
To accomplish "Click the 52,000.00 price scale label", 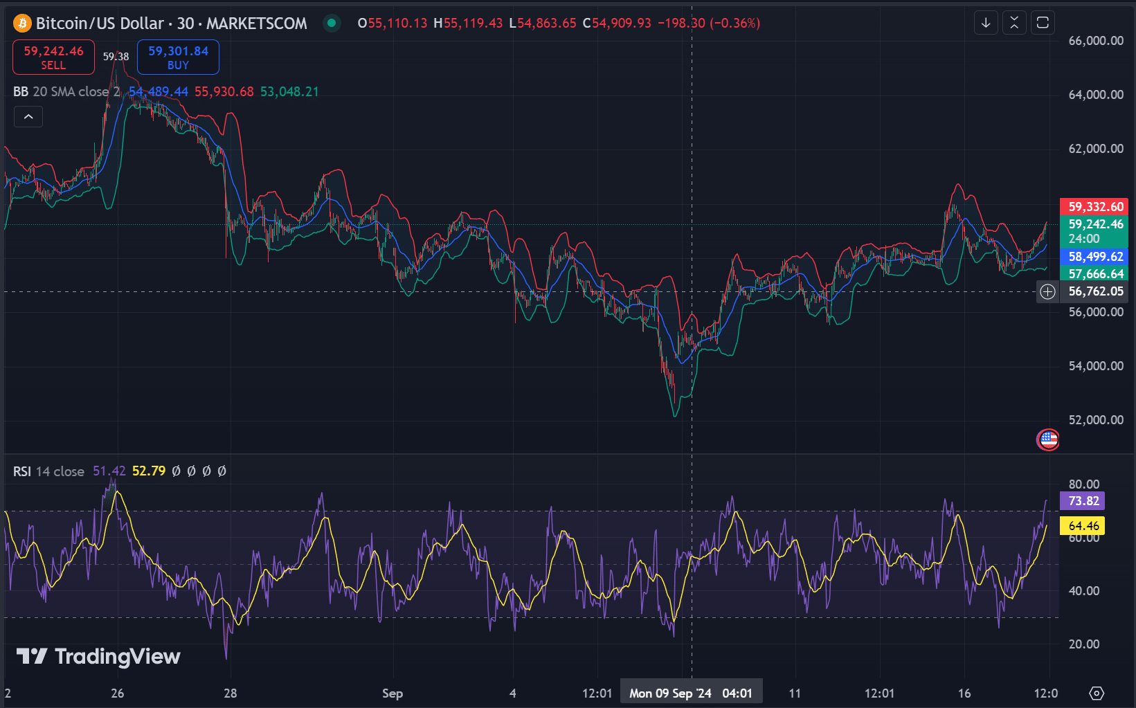I will (1096, 420).
